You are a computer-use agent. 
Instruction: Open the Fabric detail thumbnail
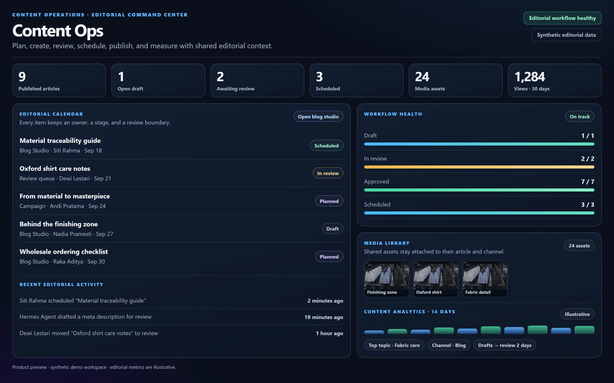pyautogui.click(x=485, y=279)
